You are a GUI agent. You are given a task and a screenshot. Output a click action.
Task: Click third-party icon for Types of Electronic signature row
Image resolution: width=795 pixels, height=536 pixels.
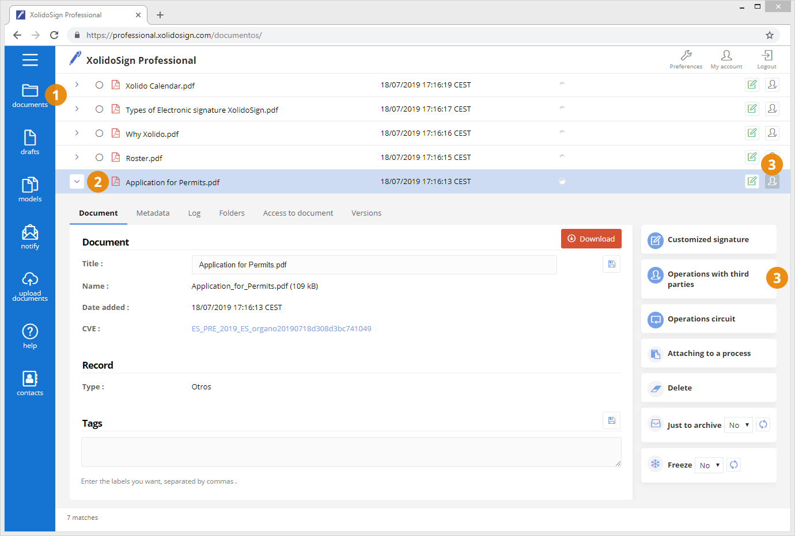click(x=772, y=109)
